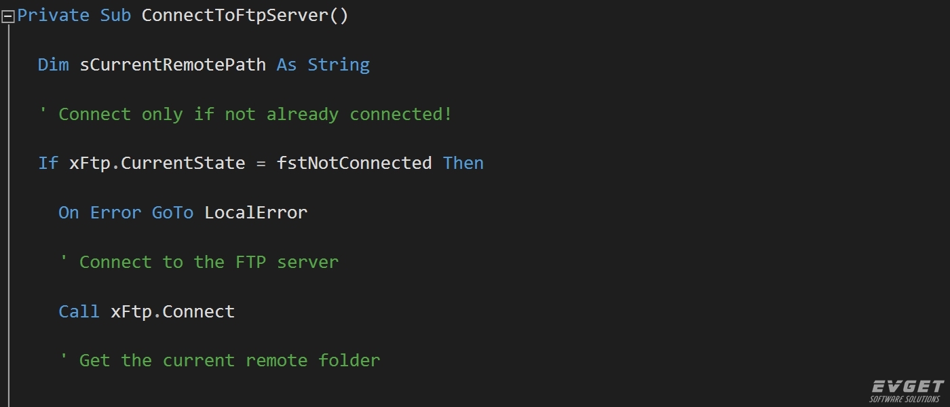Viewport: 950px width, 407px height.
Task: Click the 'Get the current remote folder' comment
Action: (x=219, y=360)
